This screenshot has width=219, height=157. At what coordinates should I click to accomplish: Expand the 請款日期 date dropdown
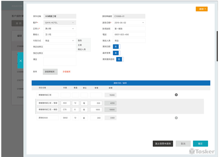coord(129,22)
